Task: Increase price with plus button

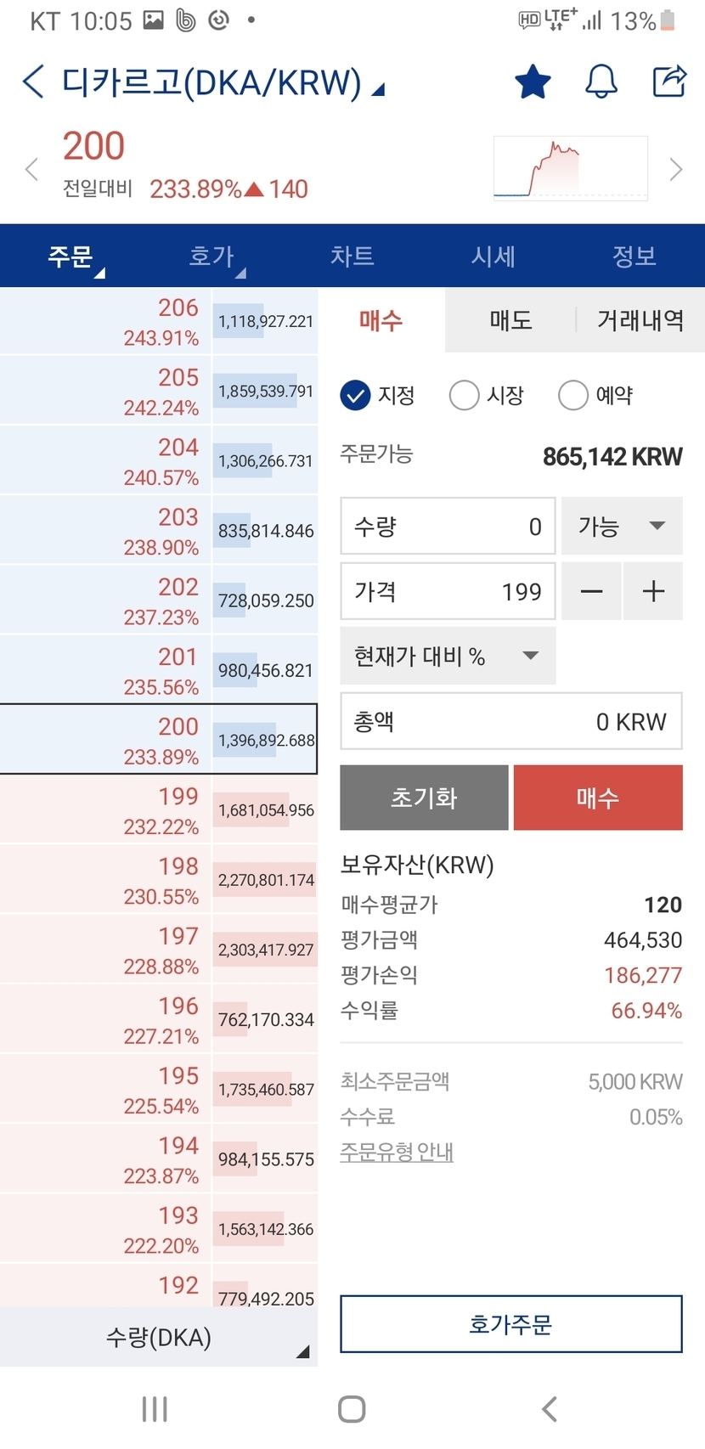Action: coord(653,592)
